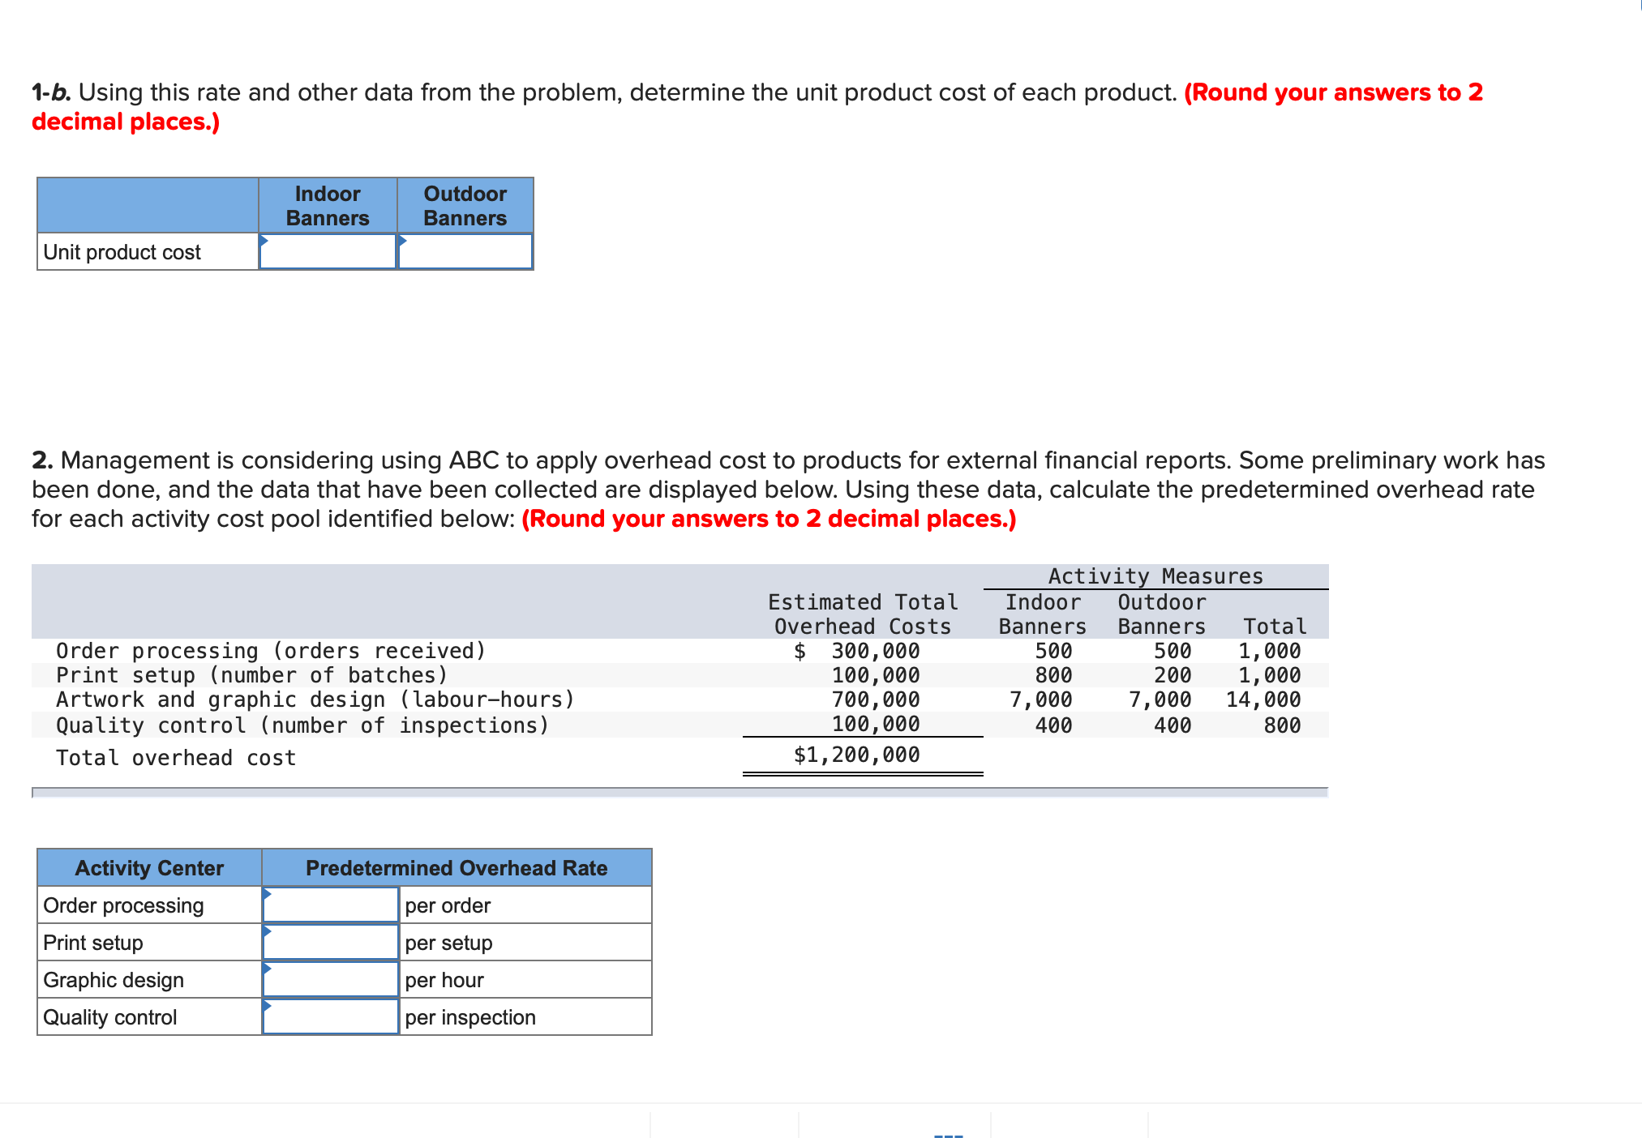This screenshot has width=1642, height=1138.
Task: Click the Outdoor Banners header in cost table
Action: click(x=465, y=206)
